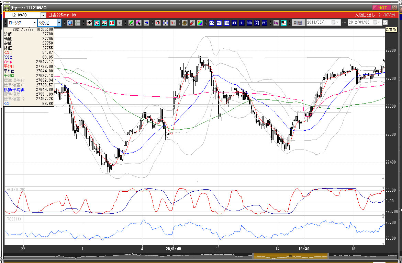This screenshot has width=402, height=263.
Task: Toggle the BB Bollinger Bands indicator
Action: 227,23
